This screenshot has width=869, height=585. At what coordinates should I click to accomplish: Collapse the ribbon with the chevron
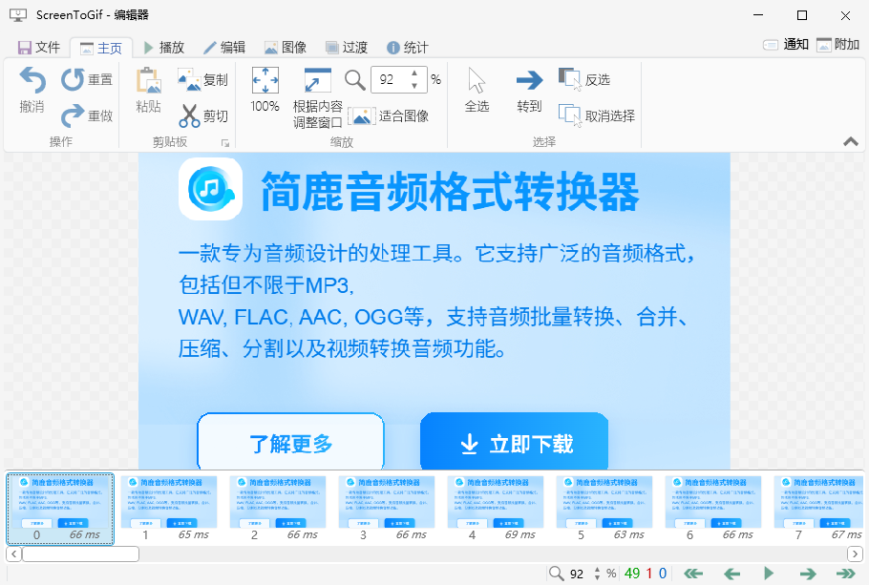[850, 140]
